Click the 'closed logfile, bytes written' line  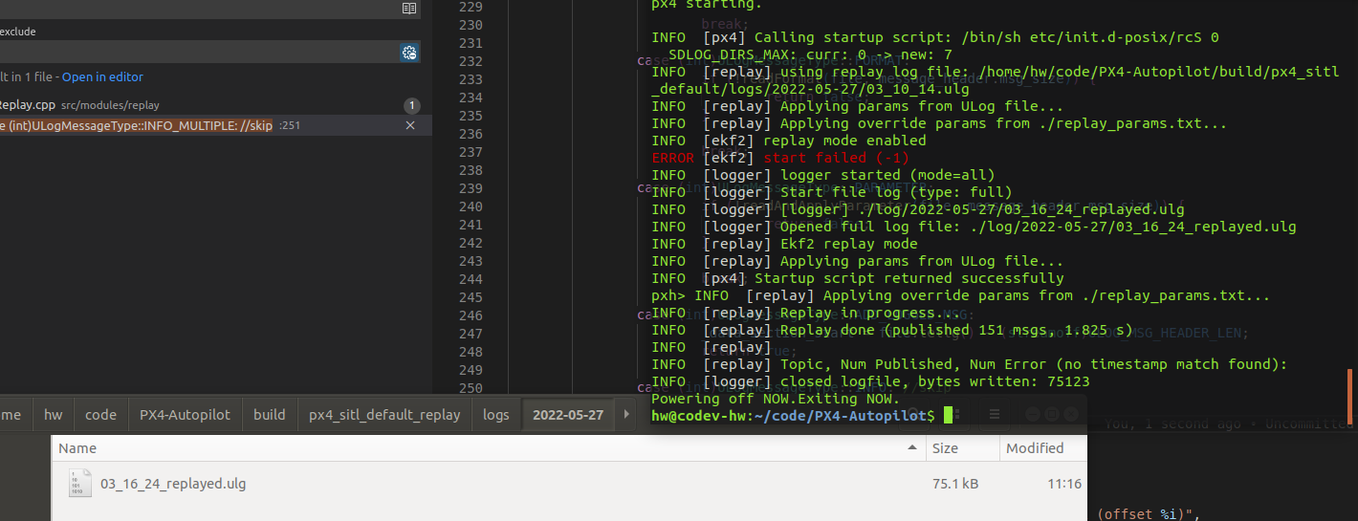tap(870, 381)
